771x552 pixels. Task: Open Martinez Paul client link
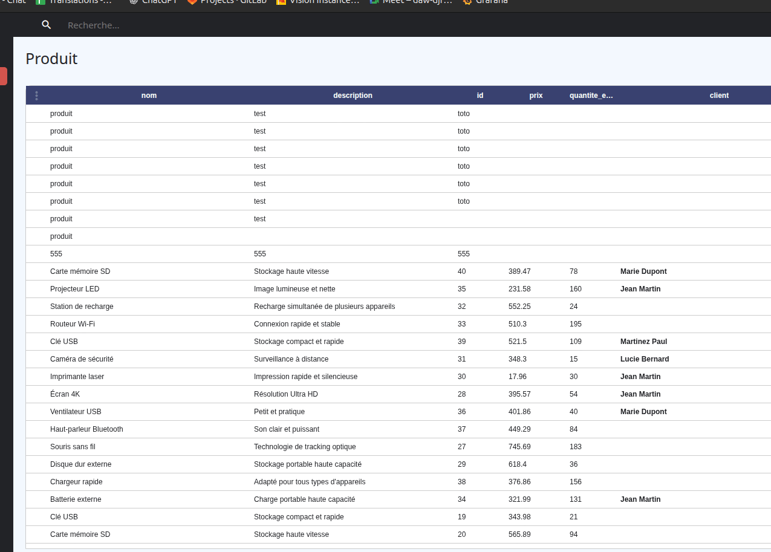(x=643, y=342)
